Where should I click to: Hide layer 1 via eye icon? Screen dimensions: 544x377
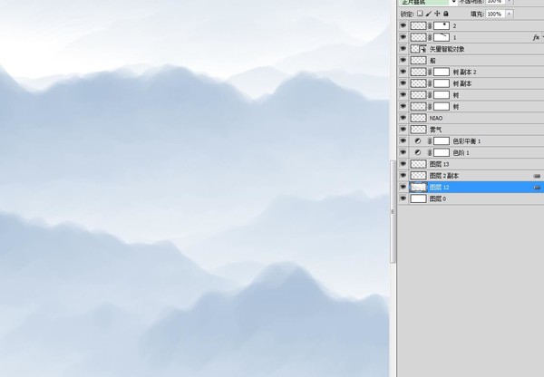pyautogui.click(x=403, y=37)
